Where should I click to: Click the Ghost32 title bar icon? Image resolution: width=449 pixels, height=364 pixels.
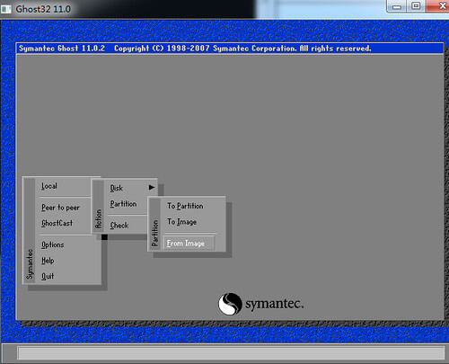click(x=6, y=9)
